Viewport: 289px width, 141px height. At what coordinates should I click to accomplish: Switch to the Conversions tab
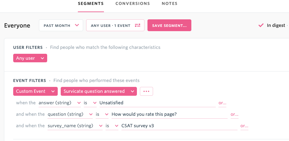tap(133, 4)
